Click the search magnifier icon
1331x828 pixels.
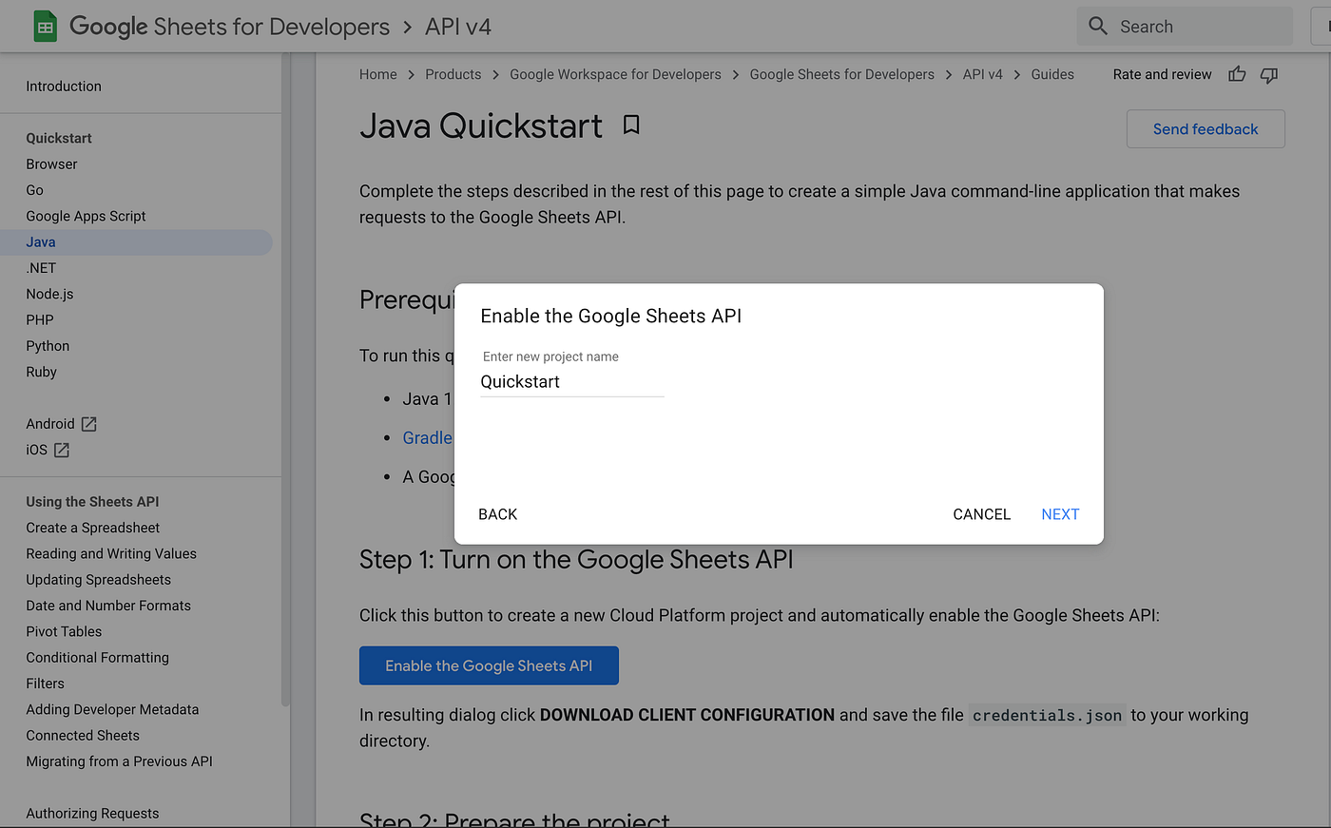coord(1098,27)
